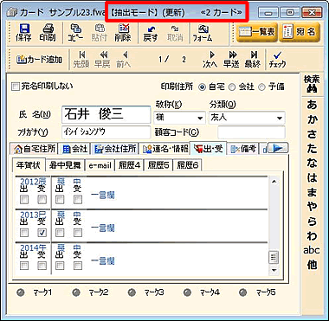This screenshot has height=321, width=329.
Task: Click the 氏名 name field
Action: pyautogui.click(x=106, y=114)
